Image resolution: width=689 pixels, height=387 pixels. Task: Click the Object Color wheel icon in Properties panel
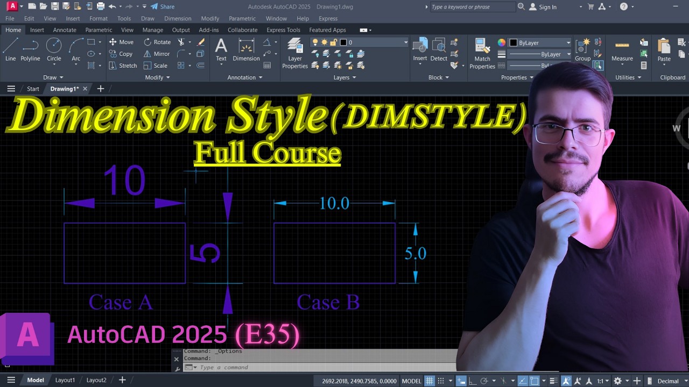pos(502,42)
